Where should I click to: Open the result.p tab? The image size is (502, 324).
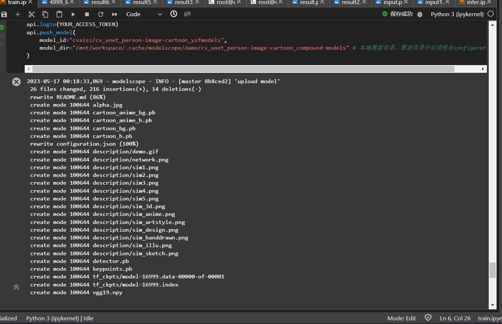309,3
